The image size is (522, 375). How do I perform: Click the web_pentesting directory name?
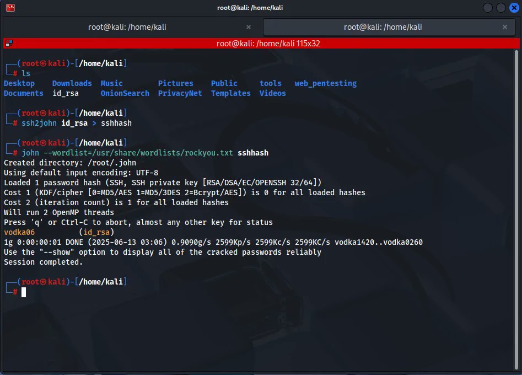(x=326, y=83)
